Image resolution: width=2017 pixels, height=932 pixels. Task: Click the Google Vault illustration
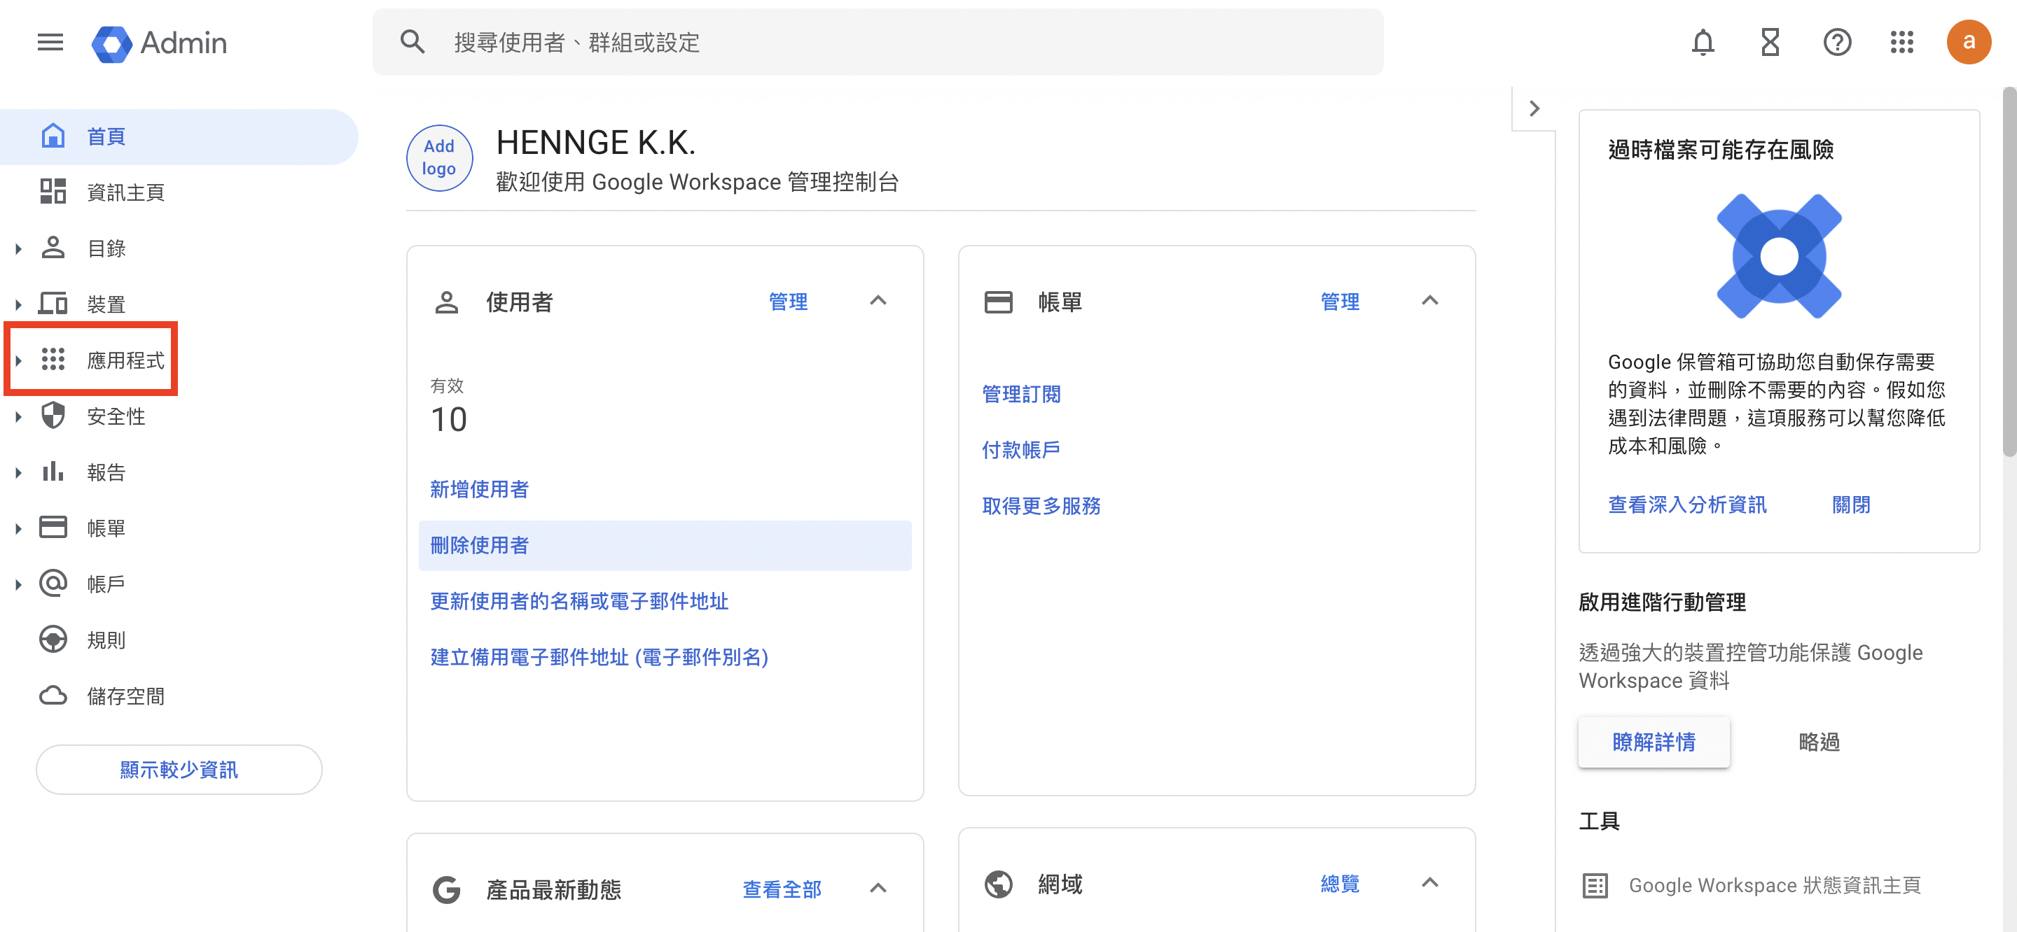(1779, 256)
